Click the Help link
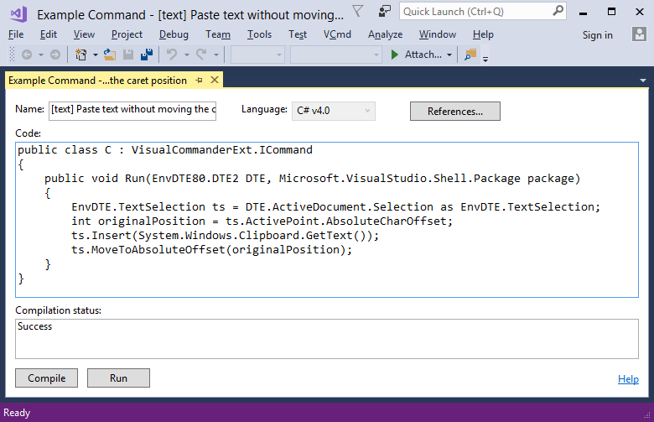The height and width of the screenshot is (422, 654). [628, 379]
